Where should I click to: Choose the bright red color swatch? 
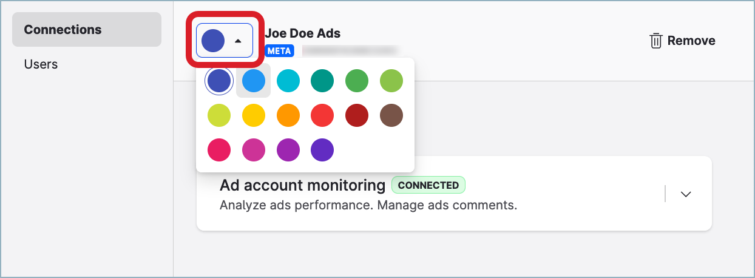(x=322, y=115)
